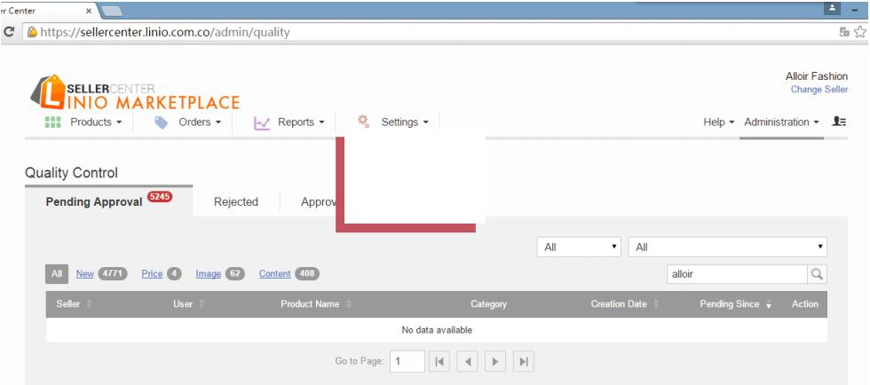
Task: Go to previous page of results
Action: tap(467, 362)
